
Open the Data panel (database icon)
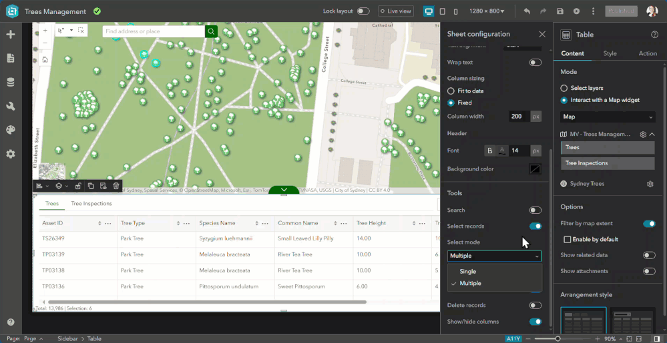(x=11, y=83)
